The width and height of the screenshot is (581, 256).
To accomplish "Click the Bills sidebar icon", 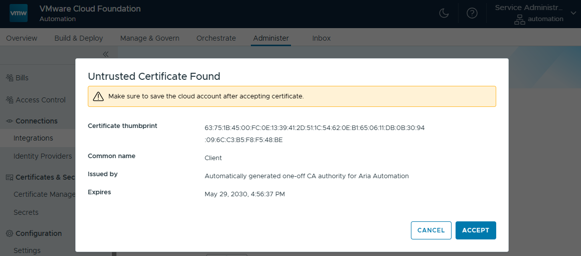I will tap(10, 78).
